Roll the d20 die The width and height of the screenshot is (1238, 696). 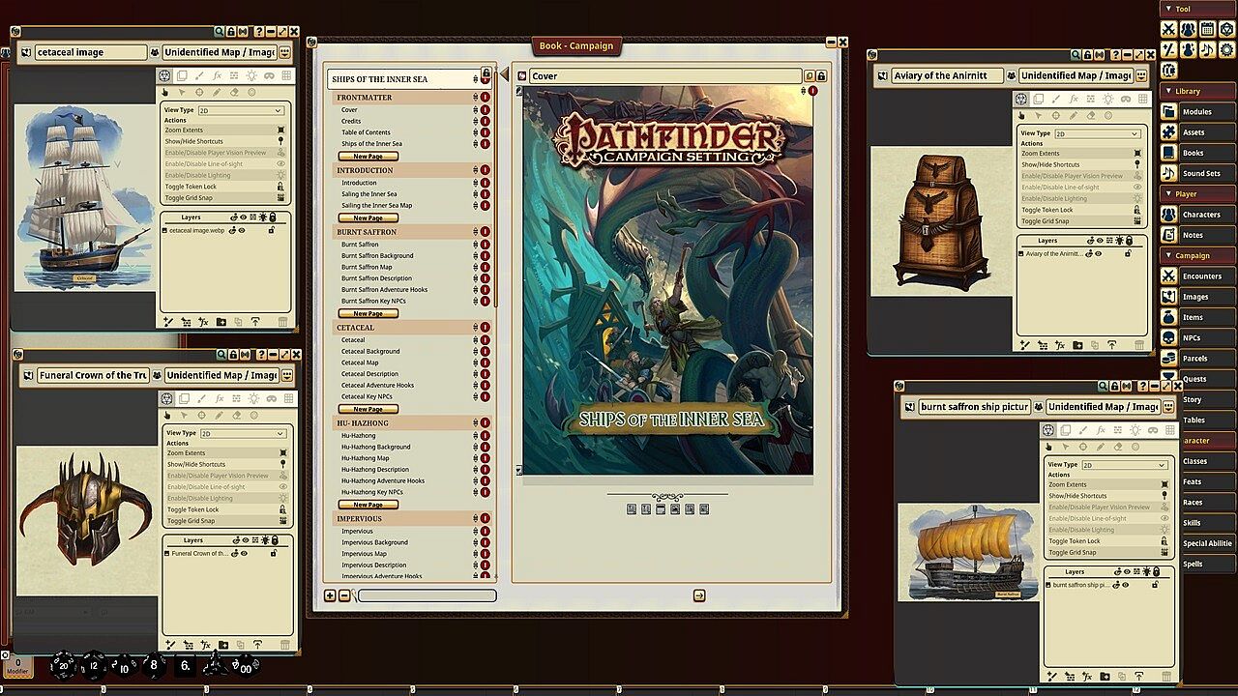pyautogui.click(x=65, y=665)
